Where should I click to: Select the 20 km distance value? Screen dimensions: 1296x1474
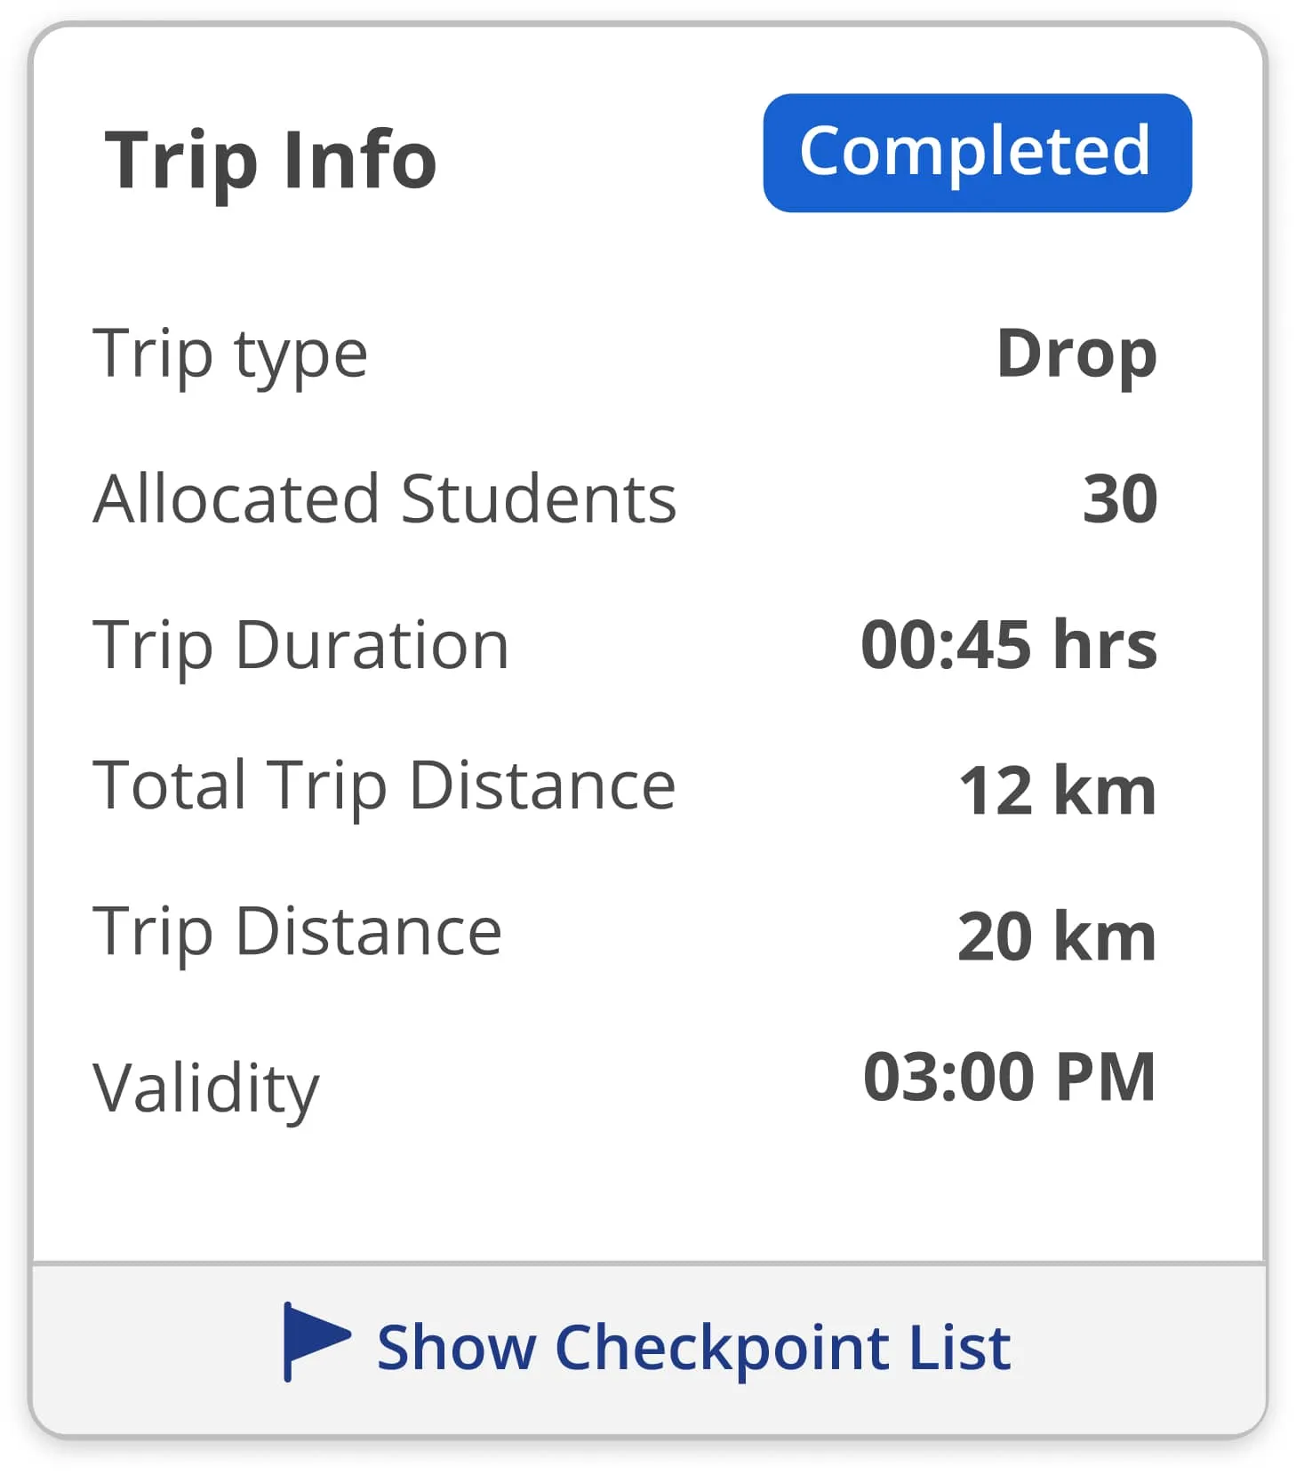pos(1056,936)
